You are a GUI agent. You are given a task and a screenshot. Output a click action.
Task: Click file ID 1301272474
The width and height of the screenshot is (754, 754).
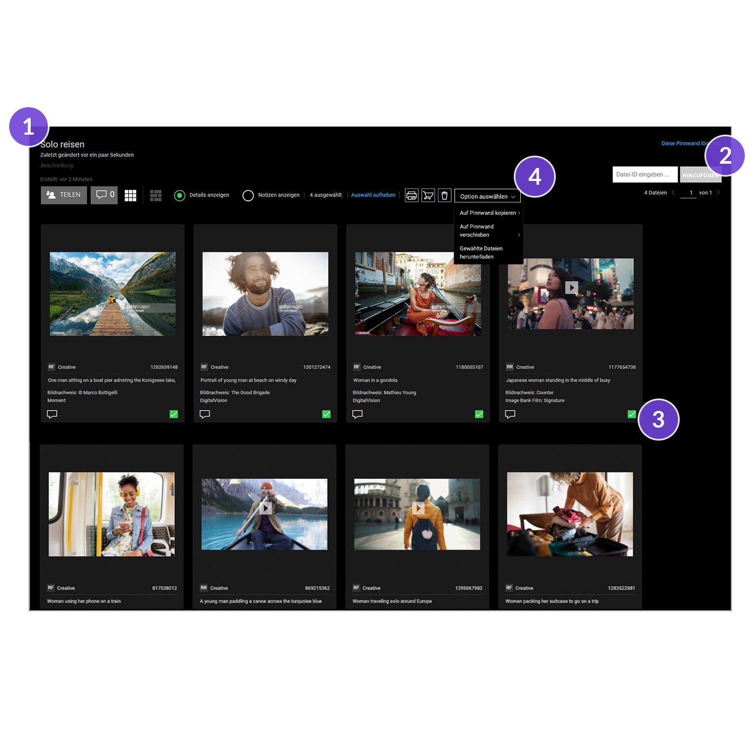317,367
